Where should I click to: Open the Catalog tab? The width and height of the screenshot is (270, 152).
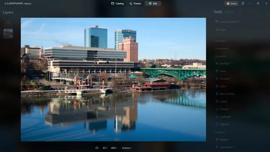(x=117, y=4)
